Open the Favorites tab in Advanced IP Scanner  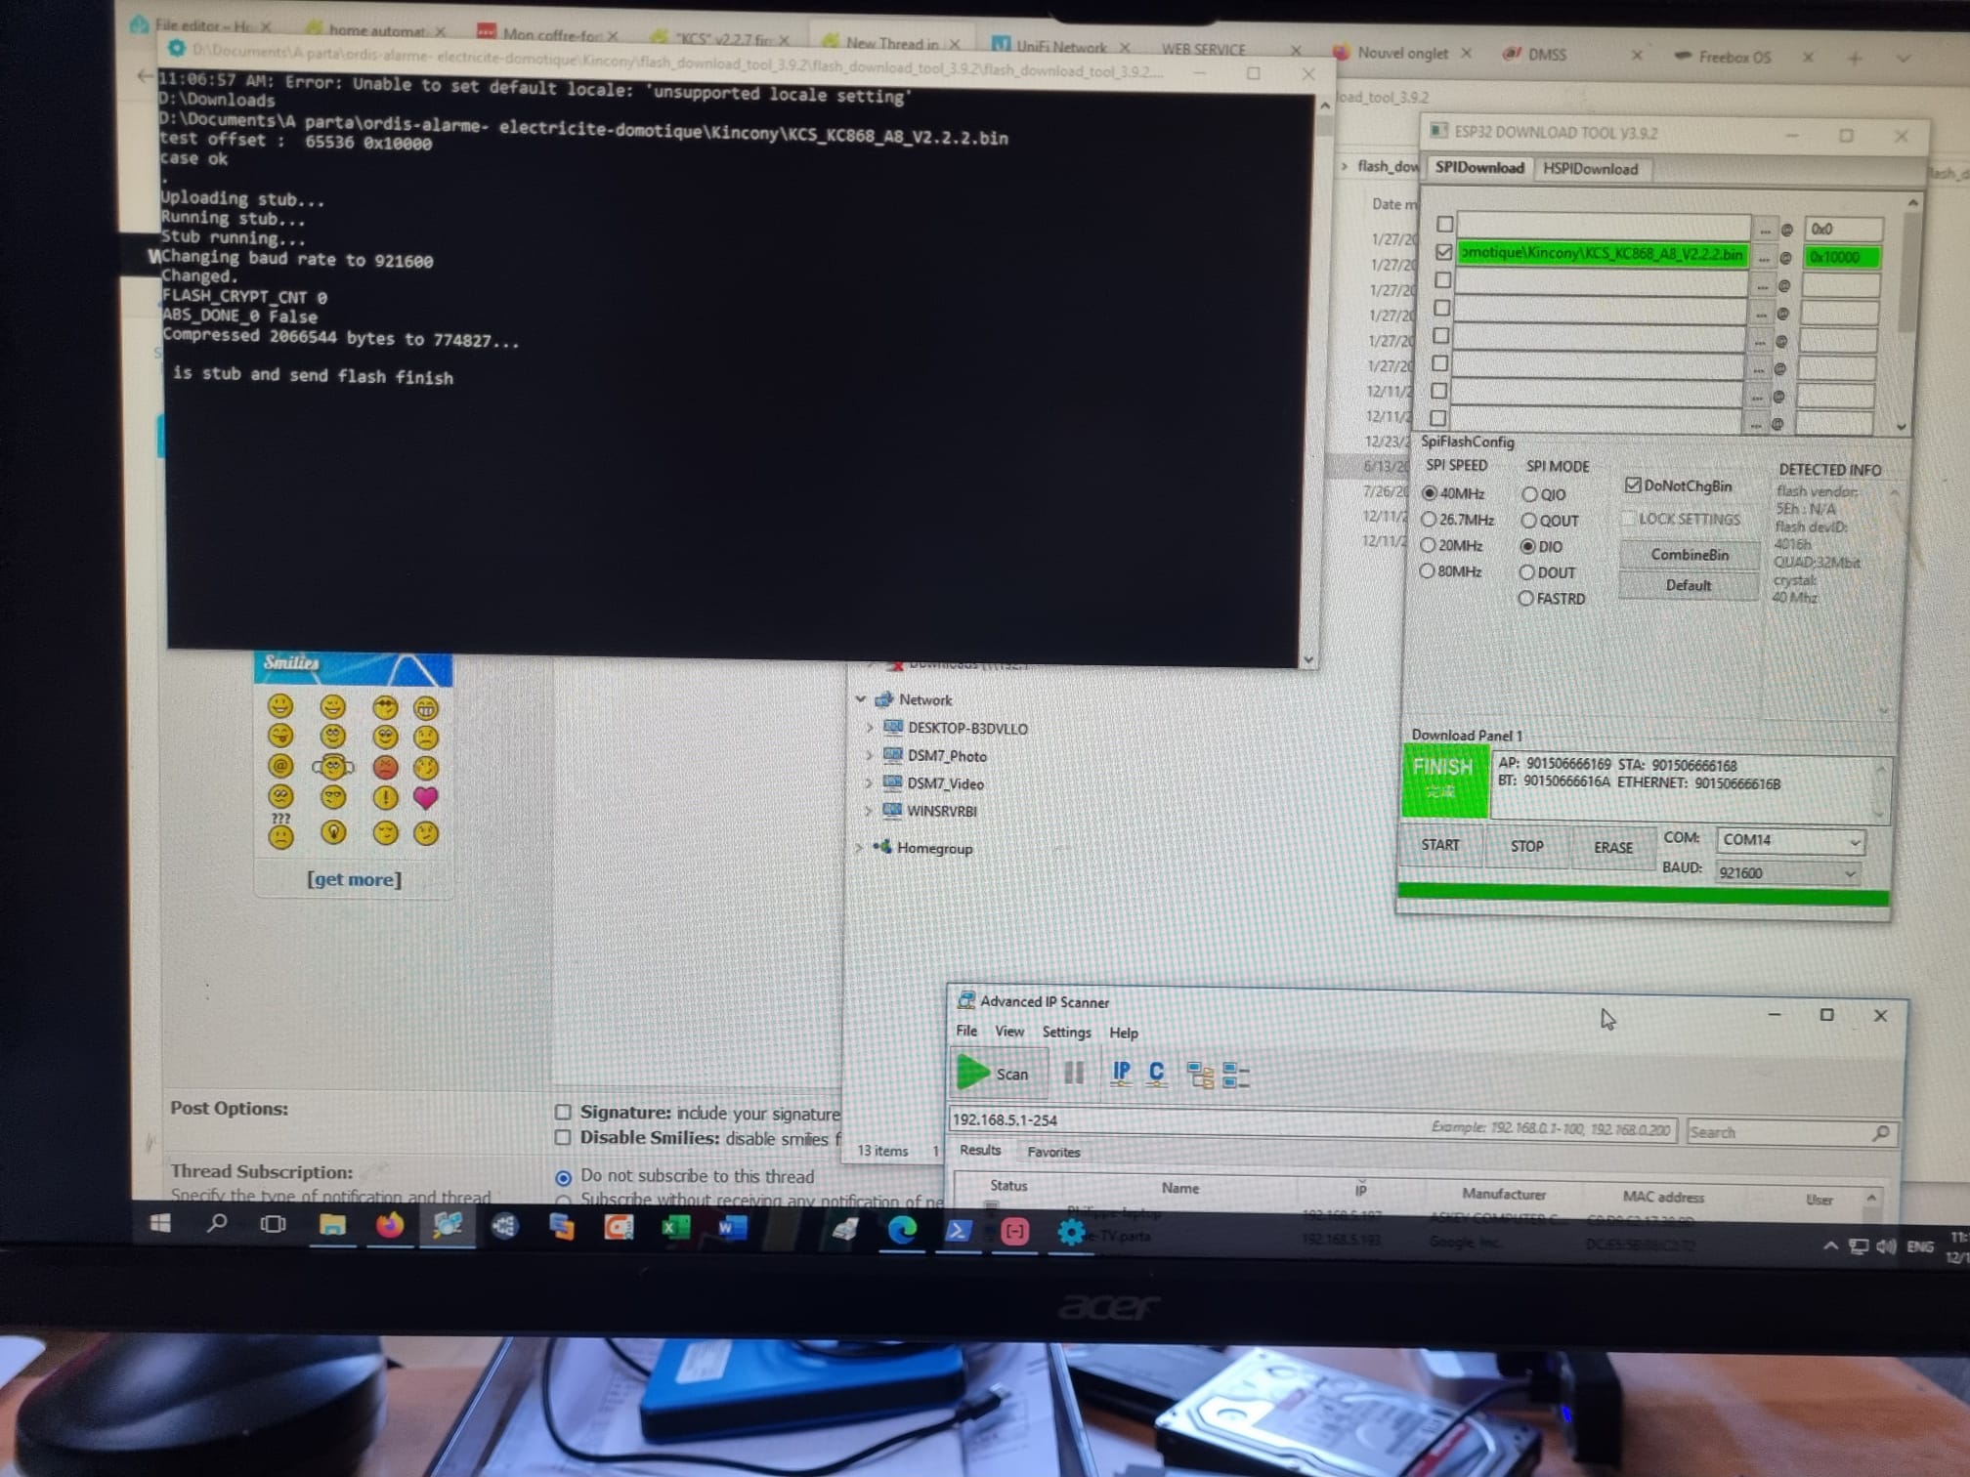click(x=1053, y=1152)
